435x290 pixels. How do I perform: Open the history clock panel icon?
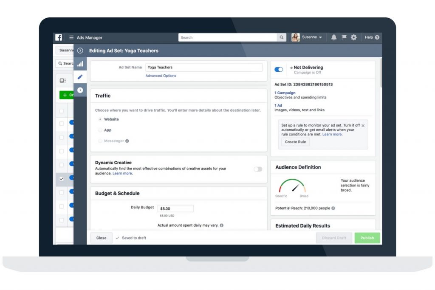pos(80,90)
